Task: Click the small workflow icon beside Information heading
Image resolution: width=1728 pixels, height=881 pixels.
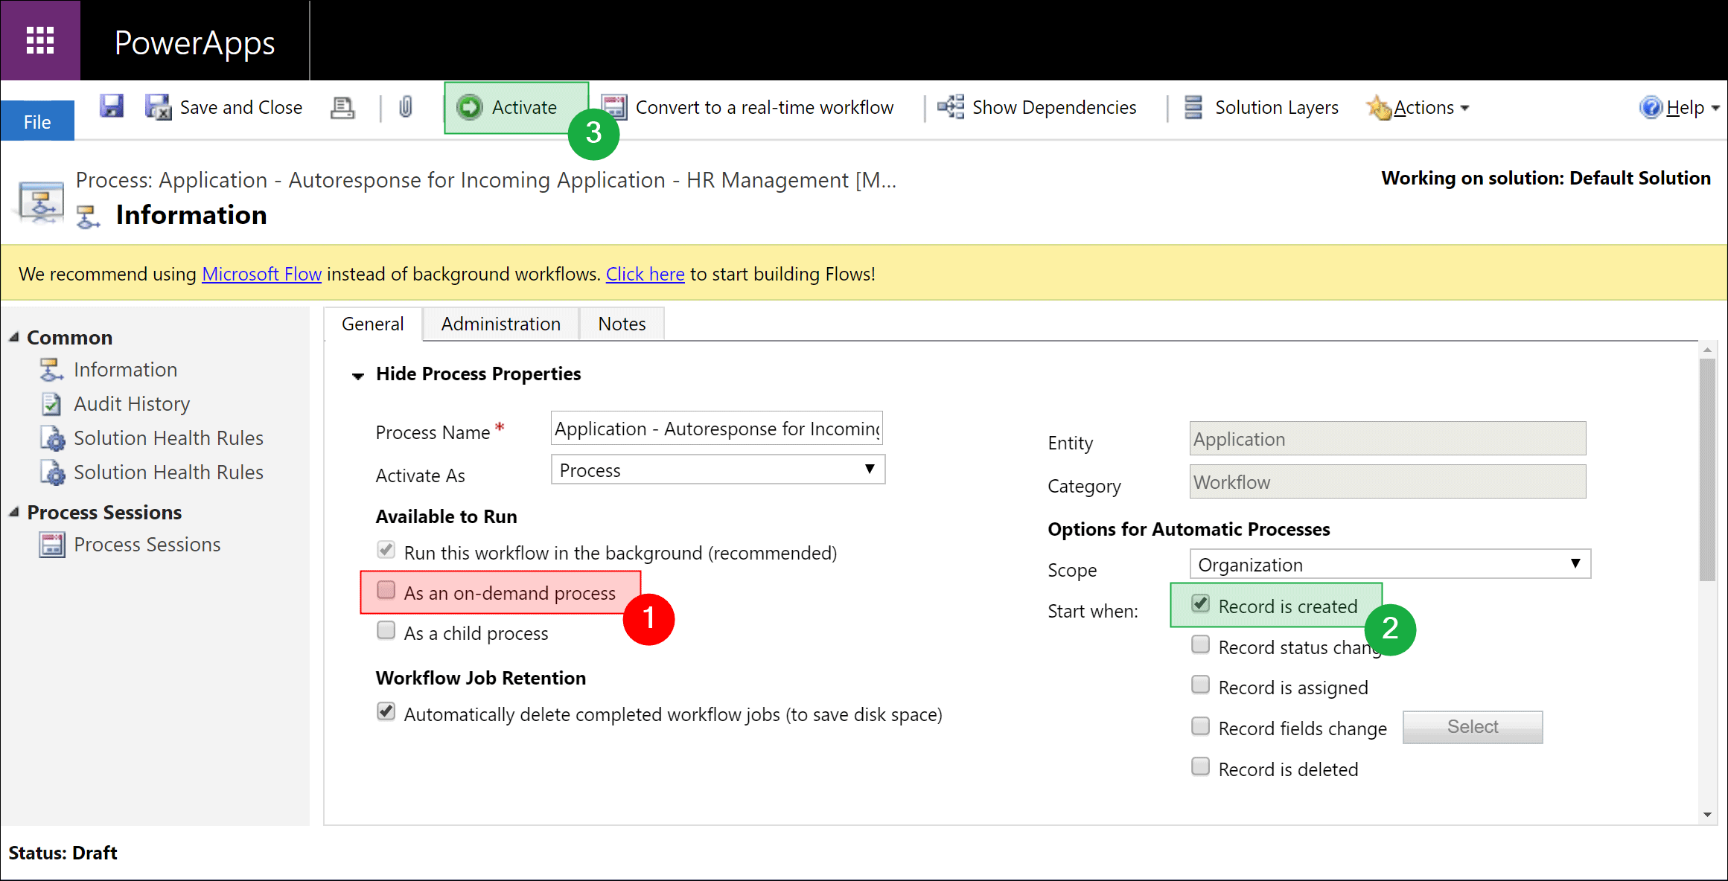Action: [89, 217]
